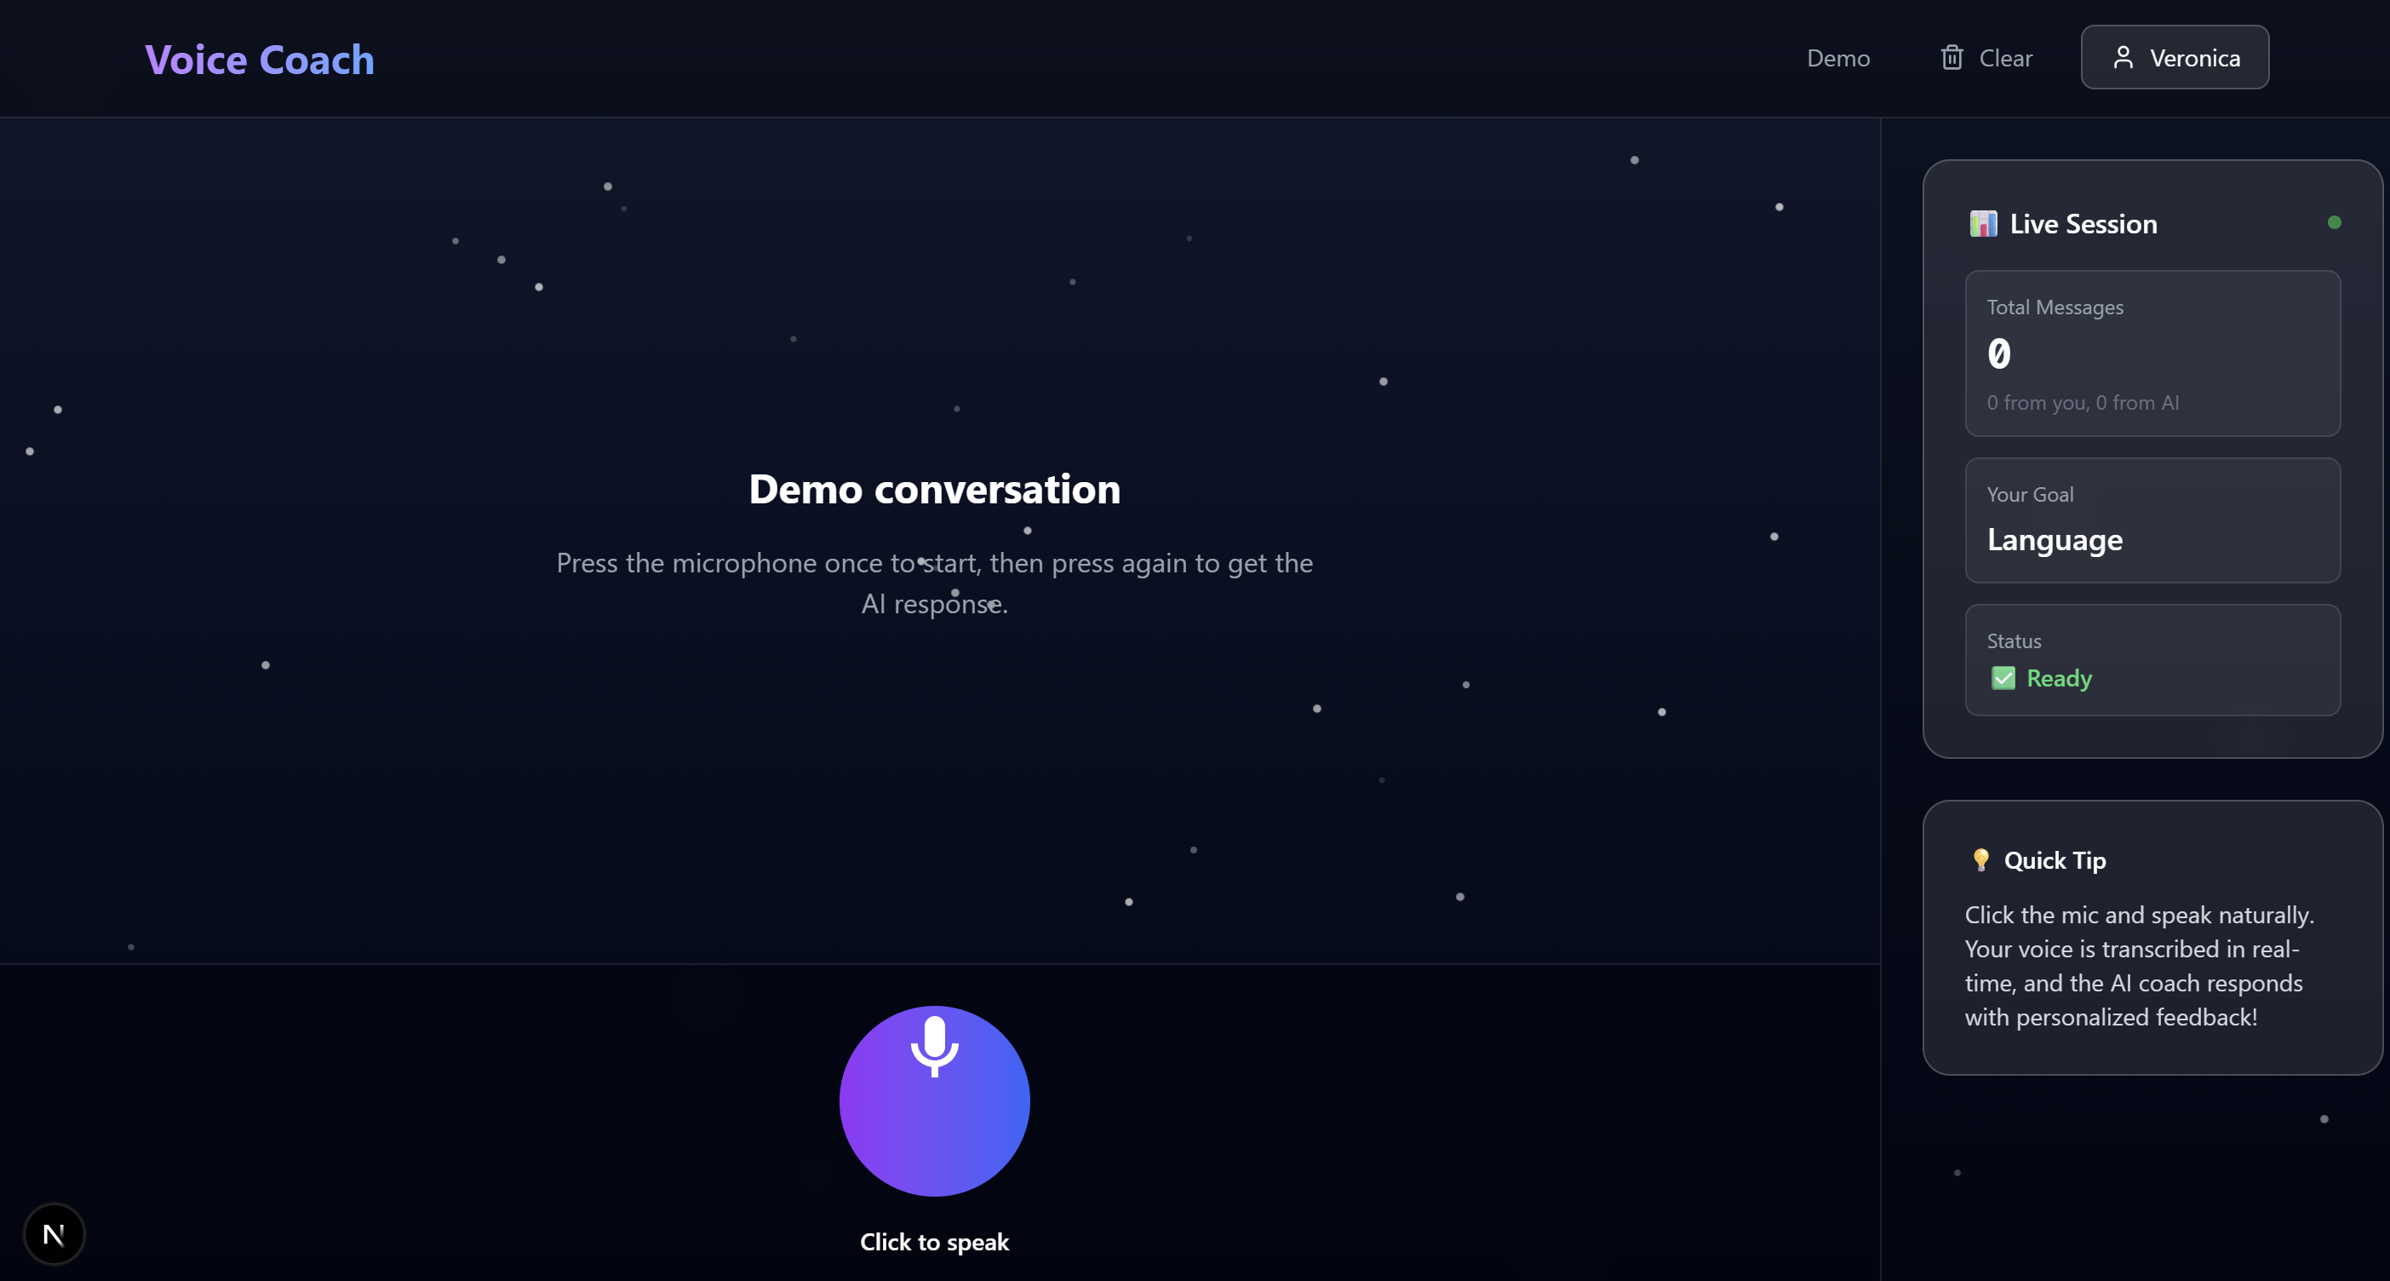Viewport: 2390px width, 1281px height.
Task: Click the green live status dot
Action: (2335, 223)
